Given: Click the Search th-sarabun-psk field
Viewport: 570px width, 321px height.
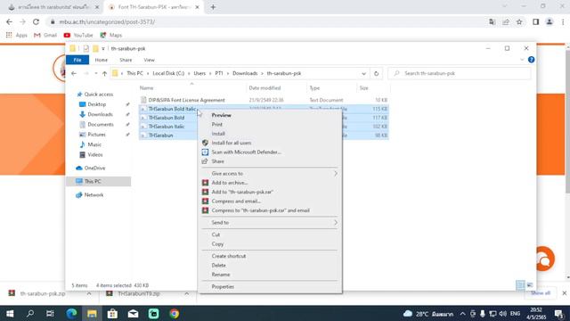Looking at the screenshot, I should [460, 73].
